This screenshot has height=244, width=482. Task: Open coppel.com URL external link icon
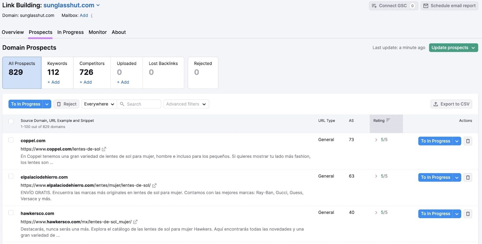pyautogui.click(x=104, y=149)
